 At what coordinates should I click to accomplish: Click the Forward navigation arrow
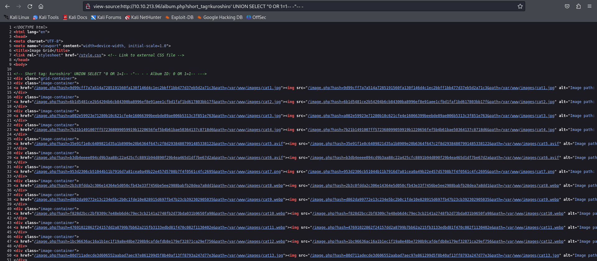click(x=19, y=6)
